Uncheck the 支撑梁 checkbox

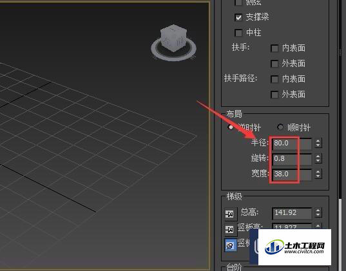tap(238, 17)
